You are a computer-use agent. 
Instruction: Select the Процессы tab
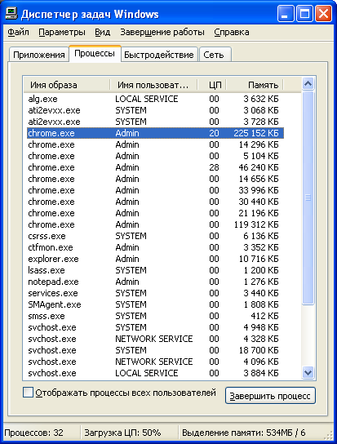95,53
